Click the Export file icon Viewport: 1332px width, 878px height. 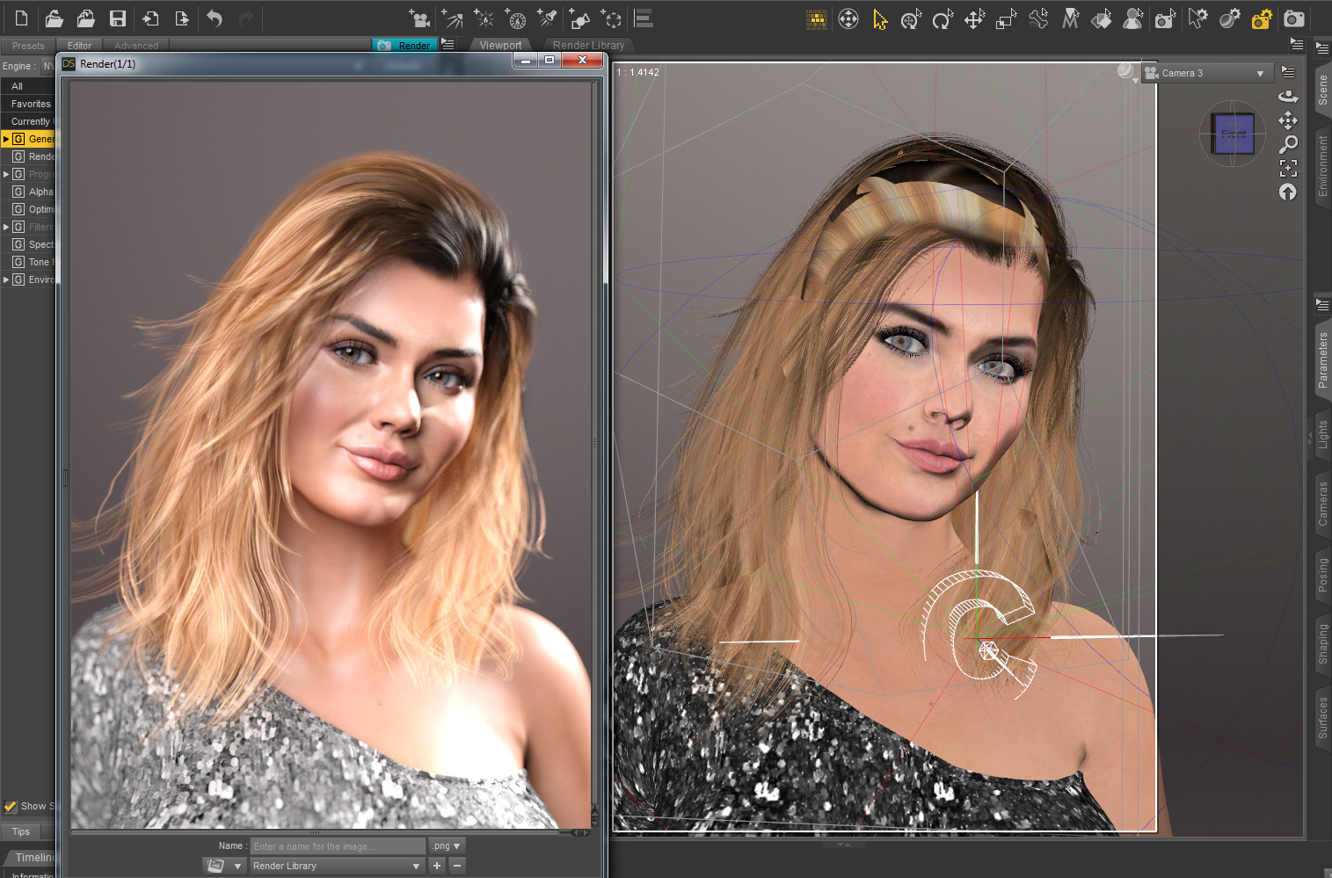[x=182, y=18]
